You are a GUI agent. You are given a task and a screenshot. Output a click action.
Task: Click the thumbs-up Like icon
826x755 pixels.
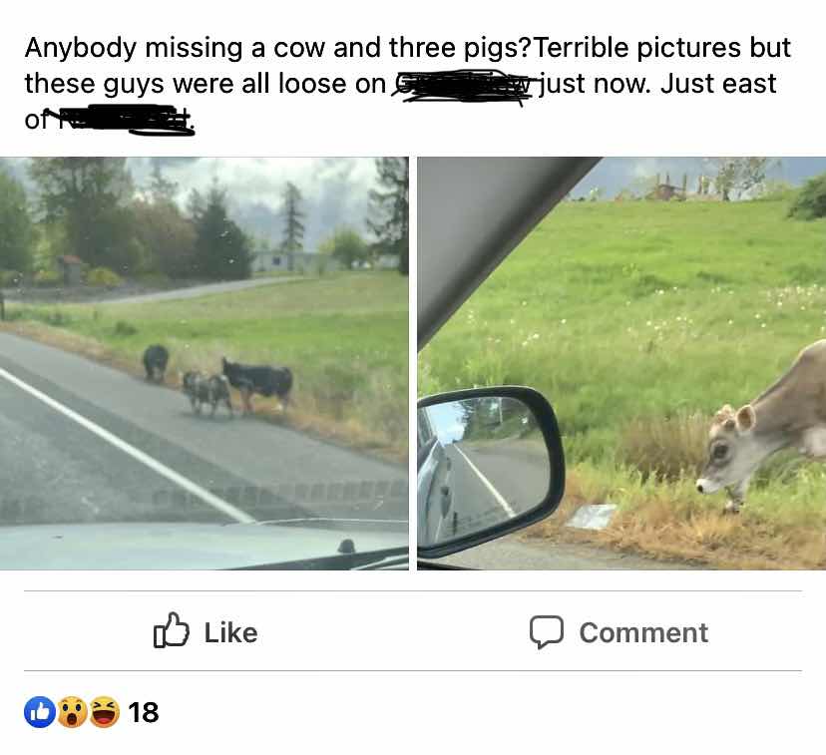[172, 629]
